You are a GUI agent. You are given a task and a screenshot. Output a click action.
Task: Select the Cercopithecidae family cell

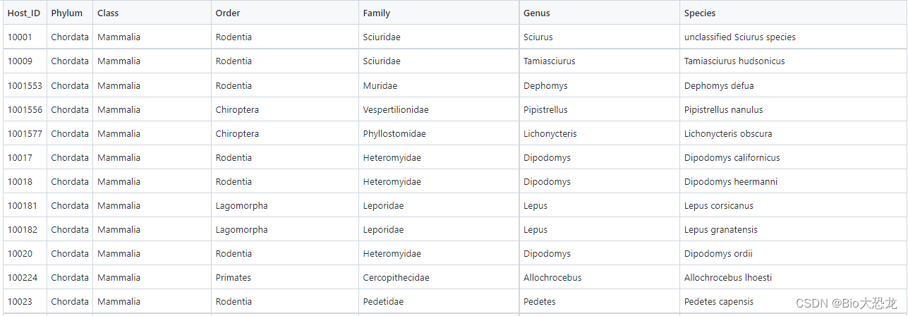pyautogui.click(x=438, y=277)
